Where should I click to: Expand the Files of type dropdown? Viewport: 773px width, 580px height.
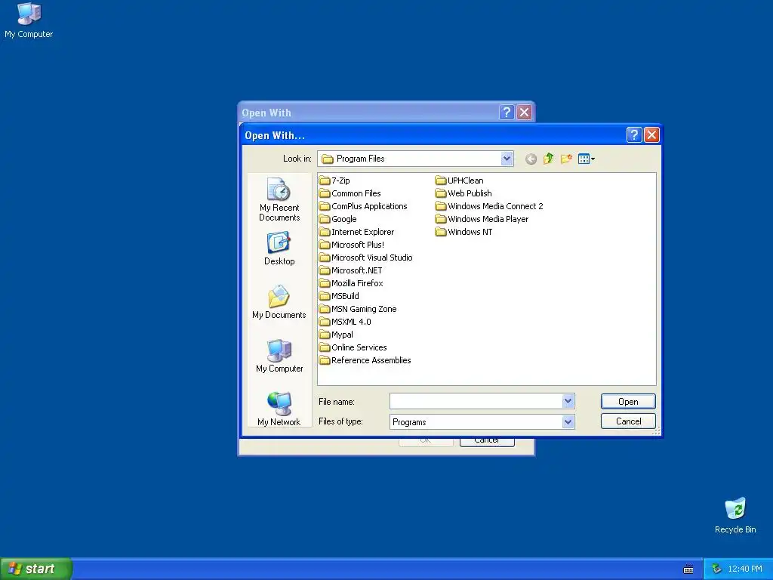click(568, 421)
